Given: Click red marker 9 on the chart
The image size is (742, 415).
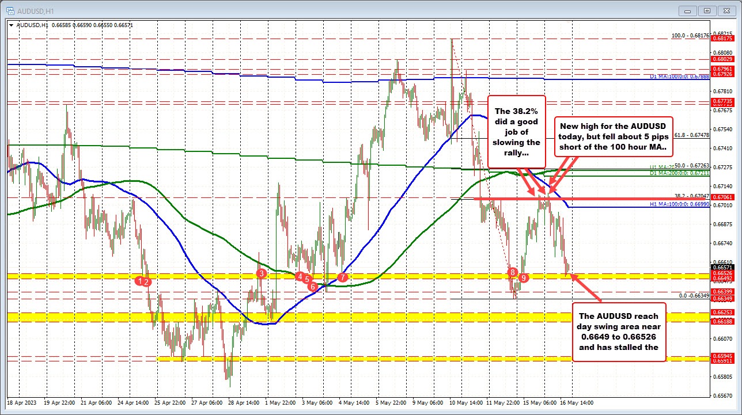Looking at the screenshot, I should 523,277.
